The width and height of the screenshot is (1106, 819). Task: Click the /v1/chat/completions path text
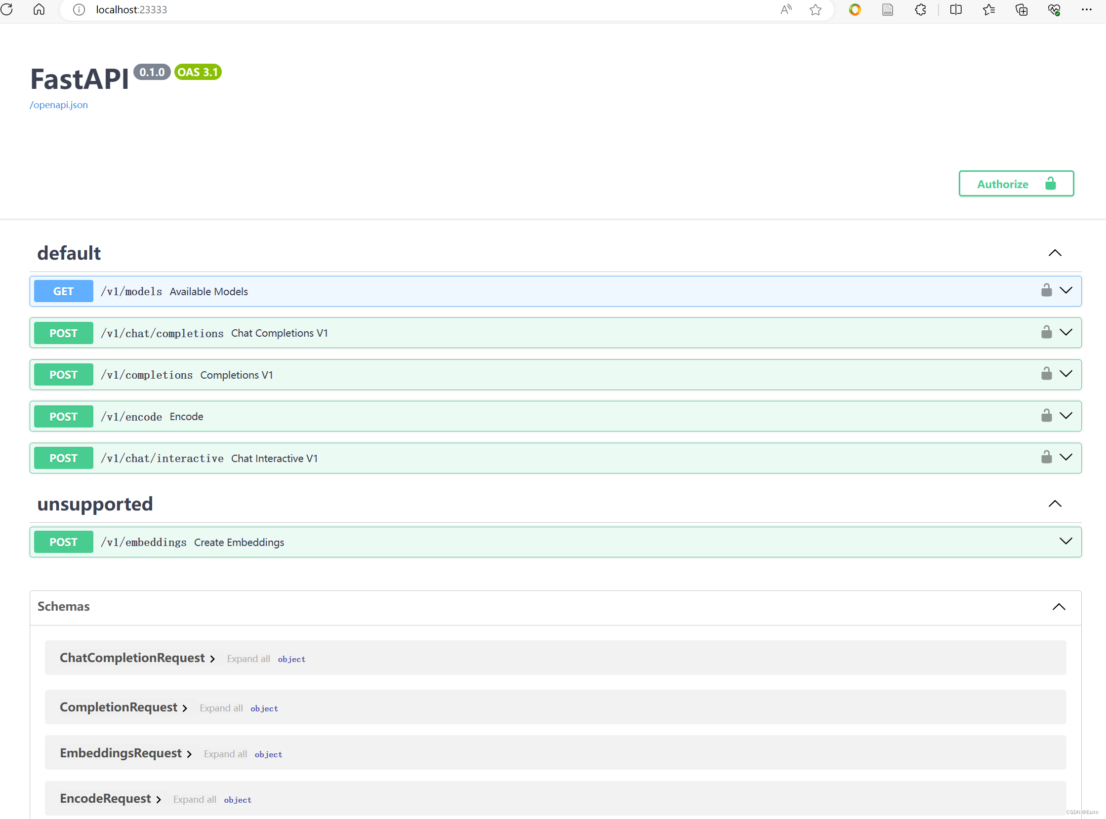click(x=162, y=333)
